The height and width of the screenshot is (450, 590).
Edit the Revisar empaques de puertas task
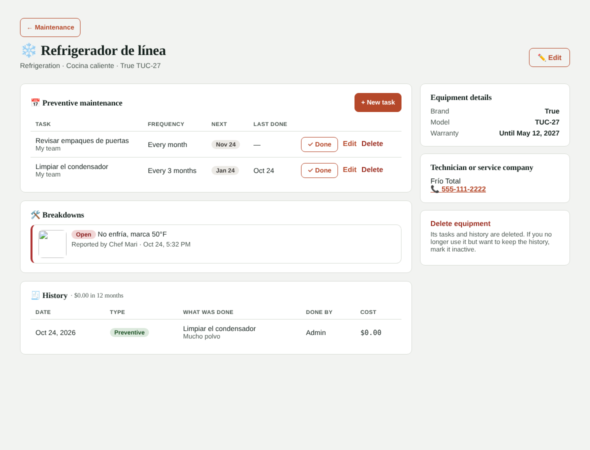point(349,143)
